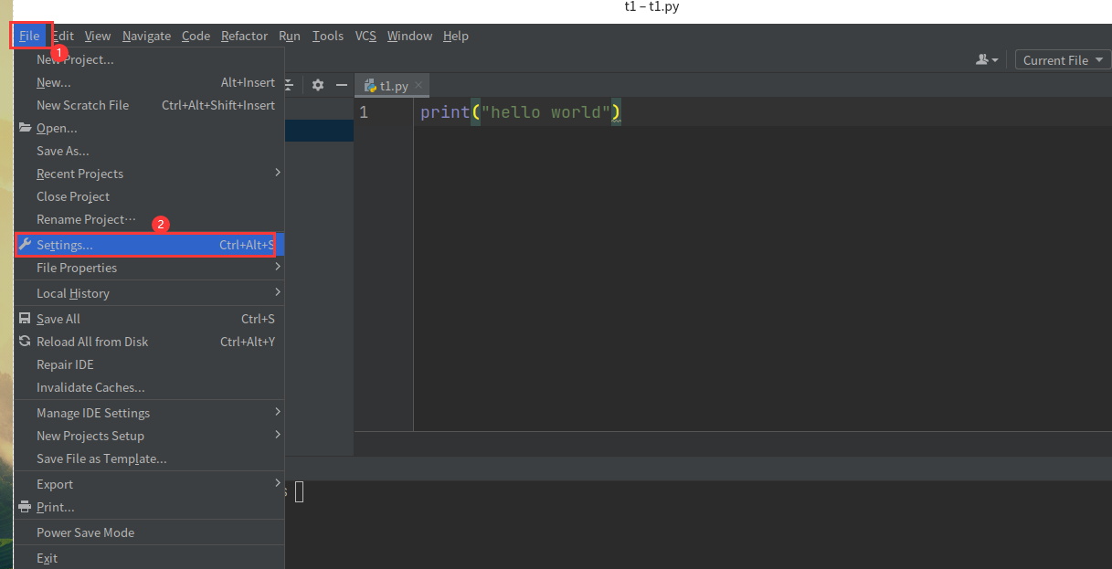Choose Exit from File menu

pos(149,558)
